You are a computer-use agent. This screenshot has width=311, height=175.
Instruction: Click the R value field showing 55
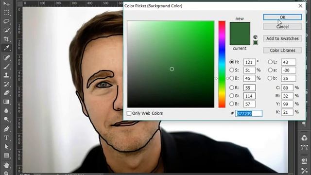[249, 88]
